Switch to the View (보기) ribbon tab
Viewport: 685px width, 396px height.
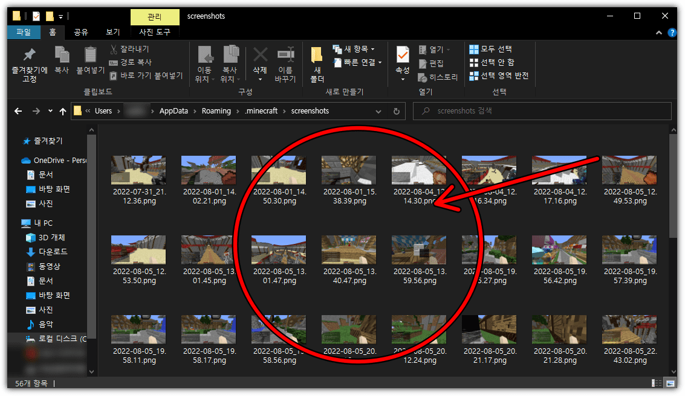click(112, 32)
